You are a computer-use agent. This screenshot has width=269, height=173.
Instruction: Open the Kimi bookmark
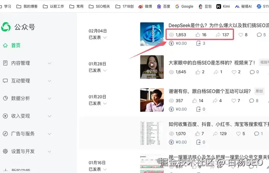click(x=223, y=6)
